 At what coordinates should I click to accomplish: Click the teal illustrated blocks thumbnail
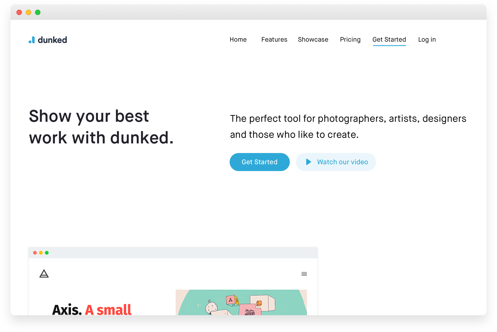pyautogui.click(x=241, y=302)
